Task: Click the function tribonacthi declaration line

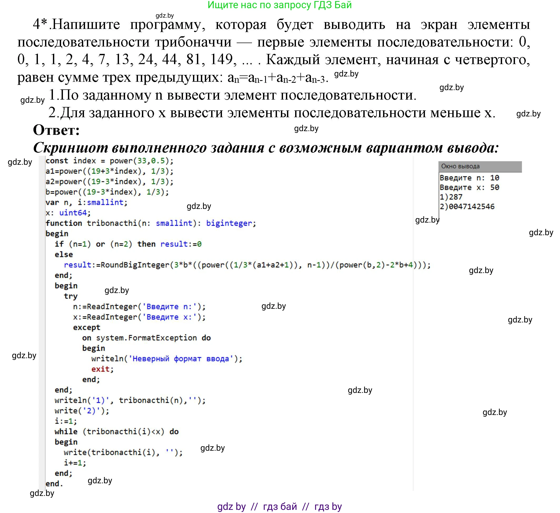Action: point(152,223)
